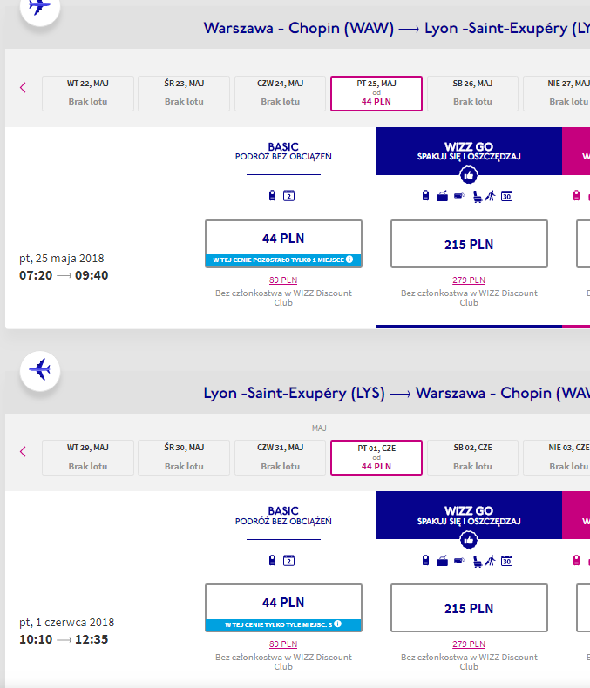The width and height of the screenshot is (590, 688).
Task: Open the outbound 89 PLN non-member price link
Action: click(283, 280)
